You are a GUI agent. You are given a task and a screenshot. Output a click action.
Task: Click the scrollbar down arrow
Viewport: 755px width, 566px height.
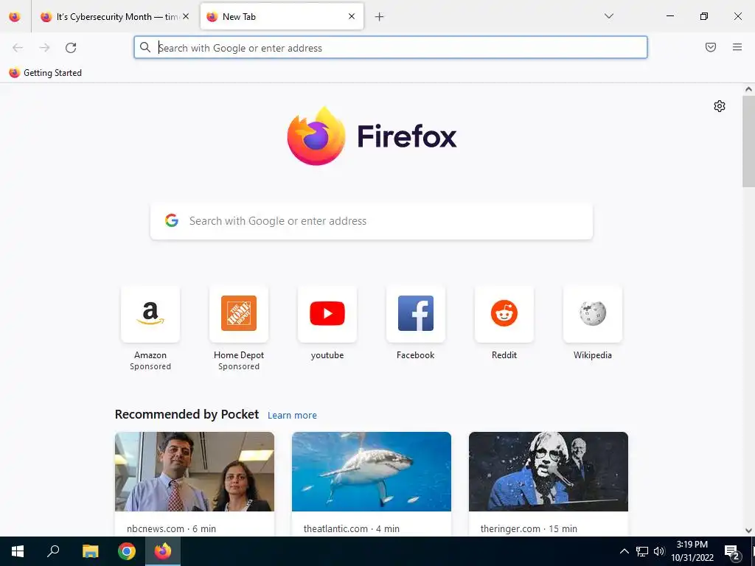748,531
